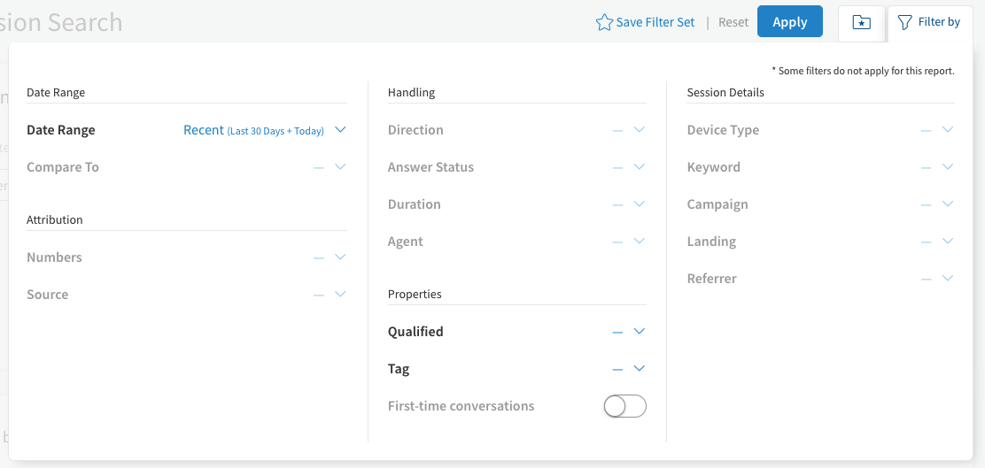
Task: Click the Campaign label
Action: 717,204
